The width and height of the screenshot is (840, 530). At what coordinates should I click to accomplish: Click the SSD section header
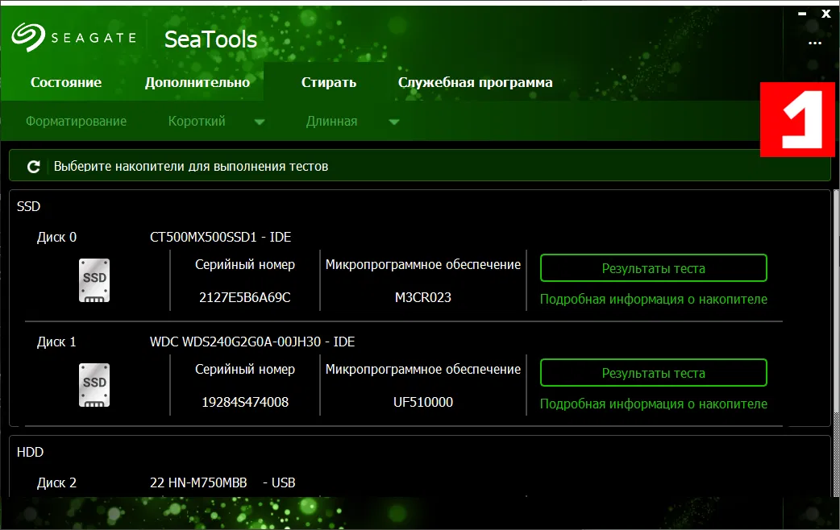pyautogui.click(x=28, y=206)
